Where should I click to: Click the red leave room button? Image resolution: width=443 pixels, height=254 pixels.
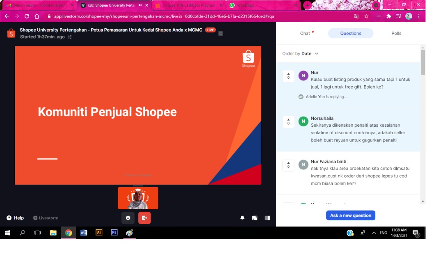click(x=144, y=218)
